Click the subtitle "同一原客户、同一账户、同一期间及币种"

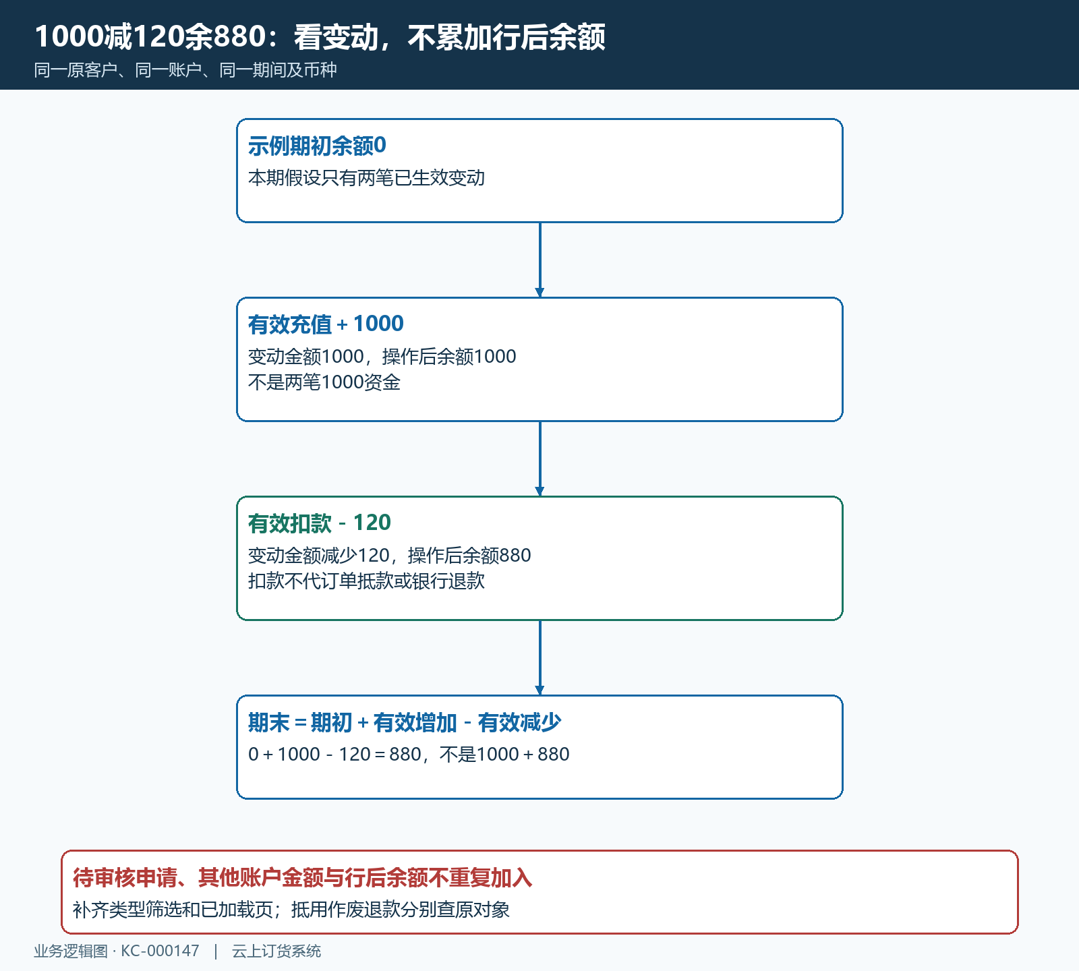tap(185, 70)
